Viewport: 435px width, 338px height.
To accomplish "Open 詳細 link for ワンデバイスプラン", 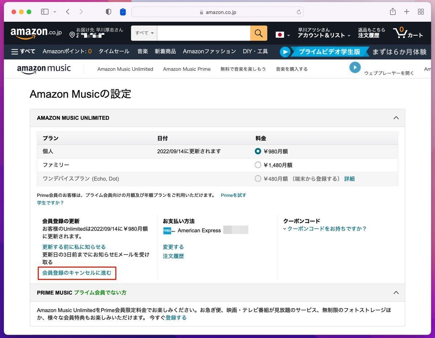I will click(349, 179).
